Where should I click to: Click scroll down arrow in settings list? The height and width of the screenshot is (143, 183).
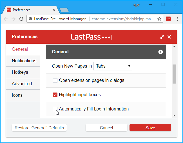175,116
